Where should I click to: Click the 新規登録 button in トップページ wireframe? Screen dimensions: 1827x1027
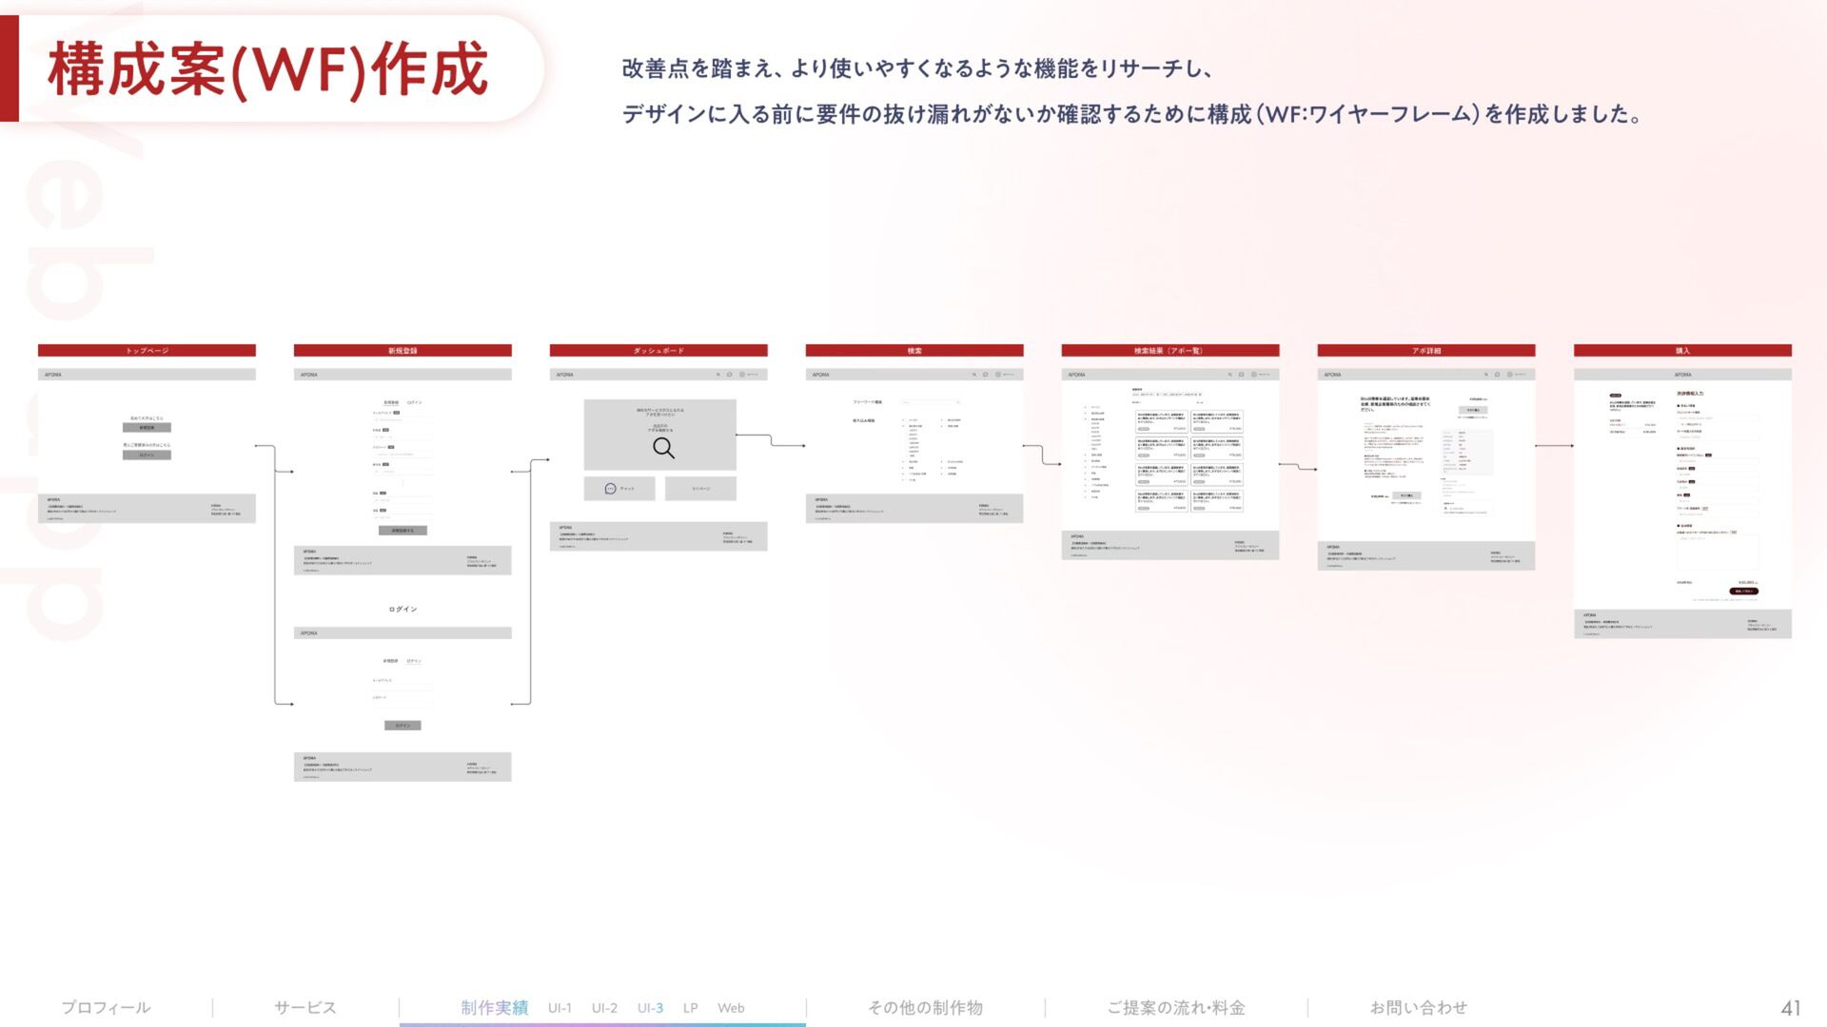pos(147,428)
